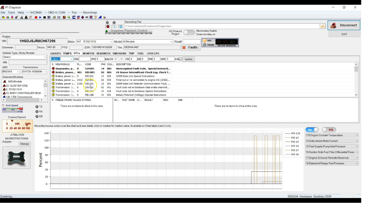This screenshot has width=380, height=203.
Task: Switch the chart On toggle
Action: (x=312, y=130)
